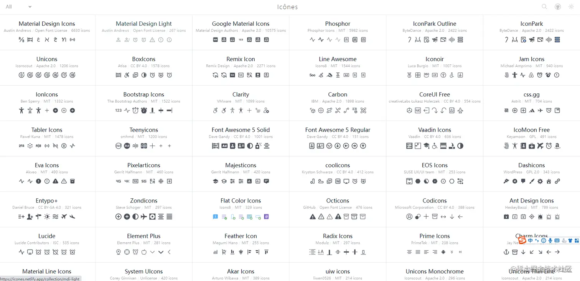Click the Sogou IME emoji smiley icon
Image resolution: width=580 pixels, height=281 pixels.
[x=544, y=240]
